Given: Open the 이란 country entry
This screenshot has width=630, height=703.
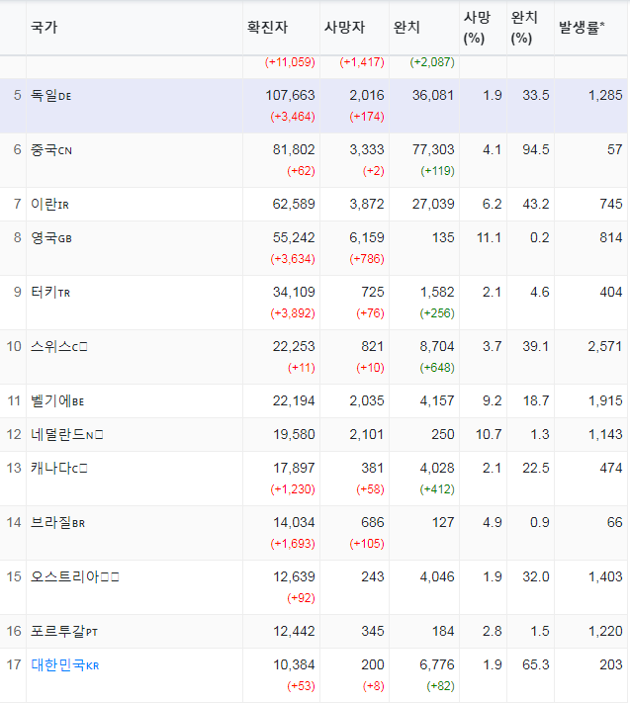Looking at the screenshot, I should click(x=45, y=204).
